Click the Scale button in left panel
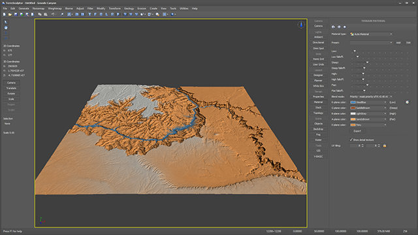This screenshot has width=418, height=235. click(x=11, y=99)
